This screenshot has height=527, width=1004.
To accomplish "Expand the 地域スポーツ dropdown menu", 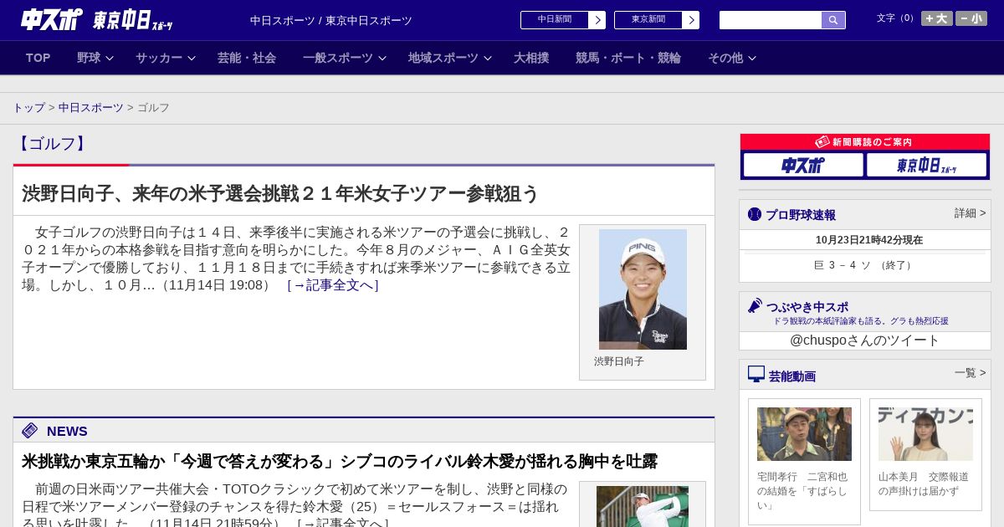I will [450, 58].
